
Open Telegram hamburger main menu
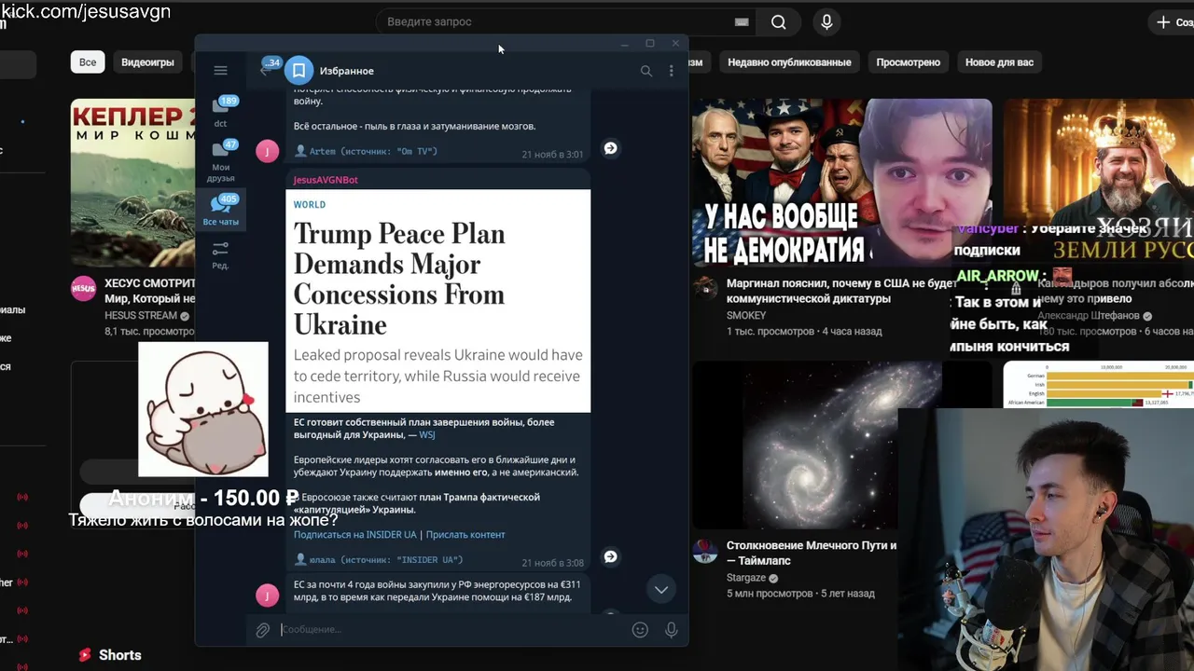(220, 70)
